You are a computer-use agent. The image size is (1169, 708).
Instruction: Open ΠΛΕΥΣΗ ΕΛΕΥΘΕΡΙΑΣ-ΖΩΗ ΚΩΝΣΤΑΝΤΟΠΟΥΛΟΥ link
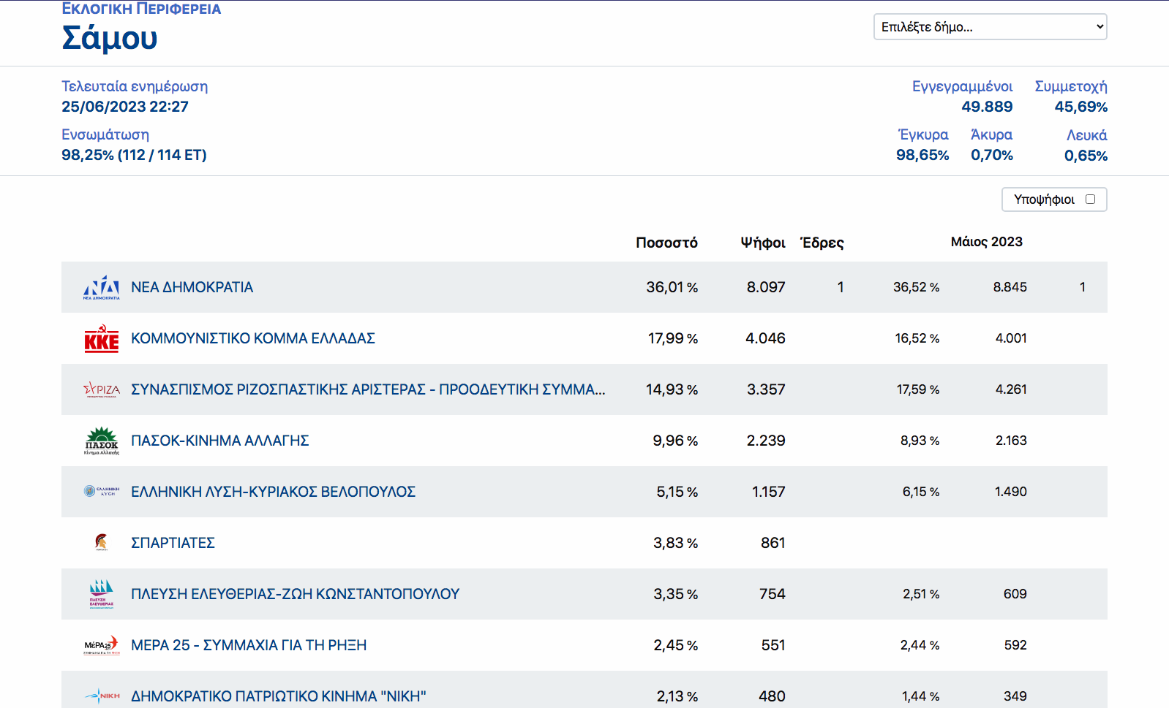click(x=295, y=594)
